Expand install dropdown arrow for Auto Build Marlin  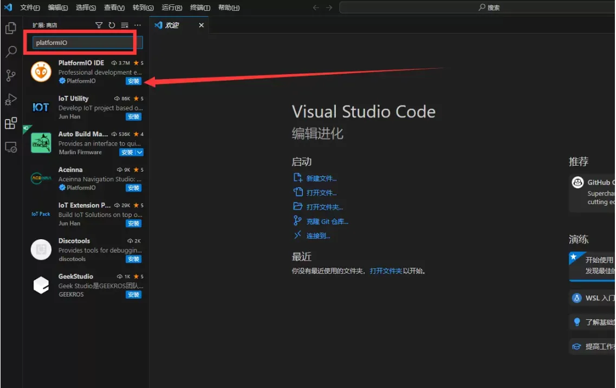tap(139, 152)
